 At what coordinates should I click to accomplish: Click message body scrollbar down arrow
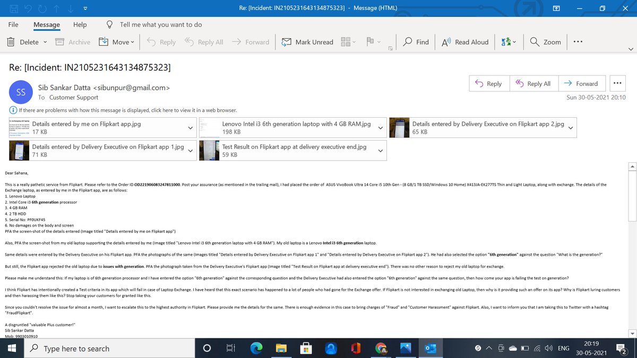(632, 333)
